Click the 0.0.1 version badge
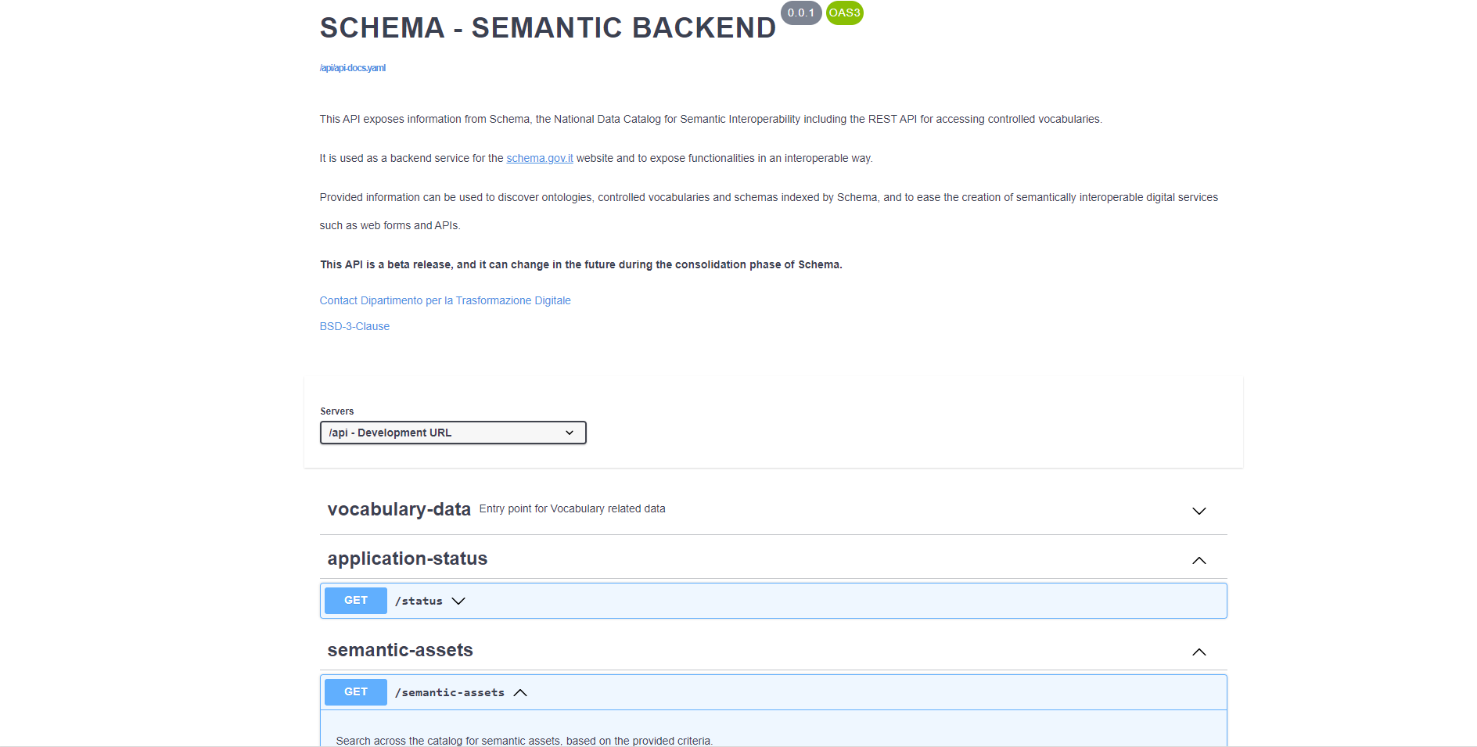 coord(801,13)
